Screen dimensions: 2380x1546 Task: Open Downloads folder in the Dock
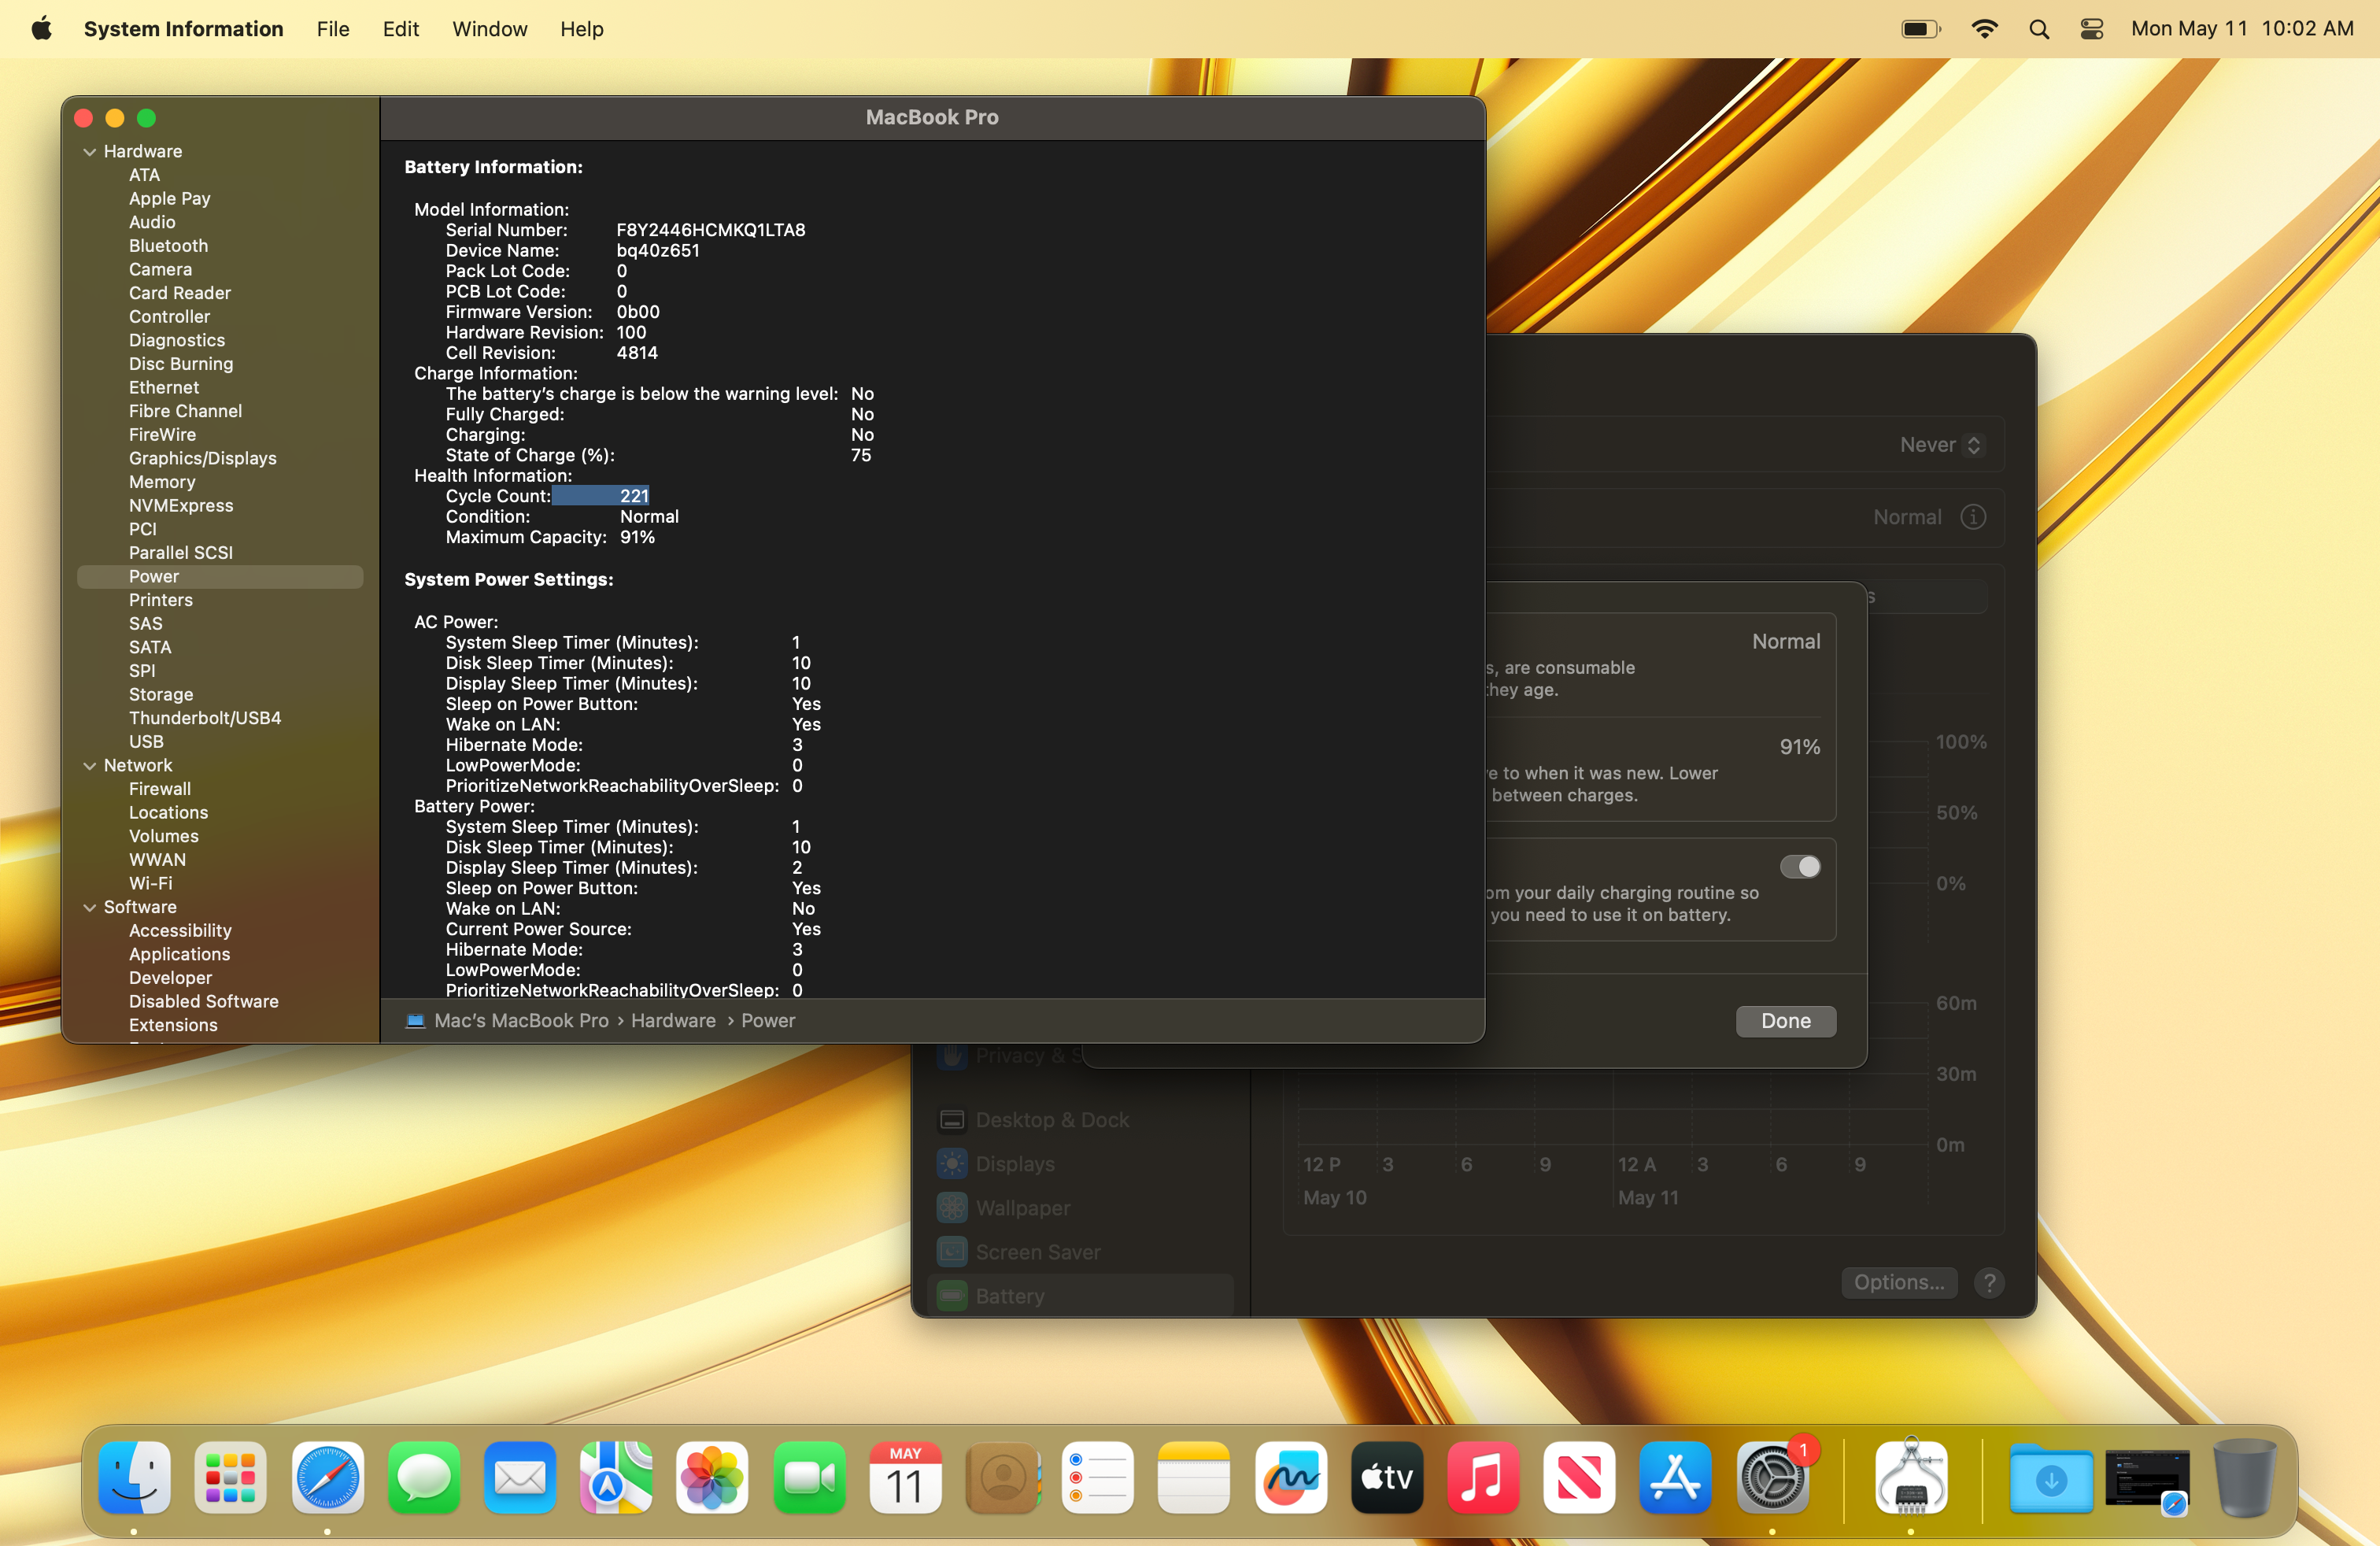[2051, 1479]
